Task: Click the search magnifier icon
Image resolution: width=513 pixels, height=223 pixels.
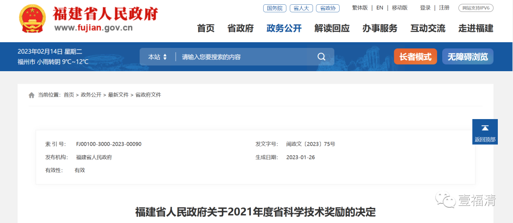Action: [321, 57]
